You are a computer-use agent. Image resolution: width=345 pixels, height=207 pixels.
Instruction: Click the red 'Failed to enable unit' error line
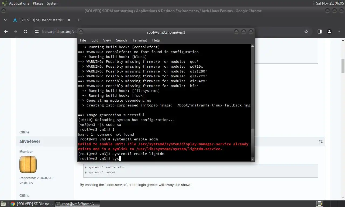pyautogui.click(x=163, y=146)
